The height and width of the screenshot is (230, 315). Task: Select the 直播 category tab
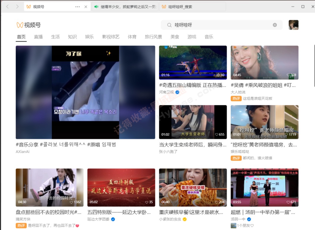click(38, 37)
